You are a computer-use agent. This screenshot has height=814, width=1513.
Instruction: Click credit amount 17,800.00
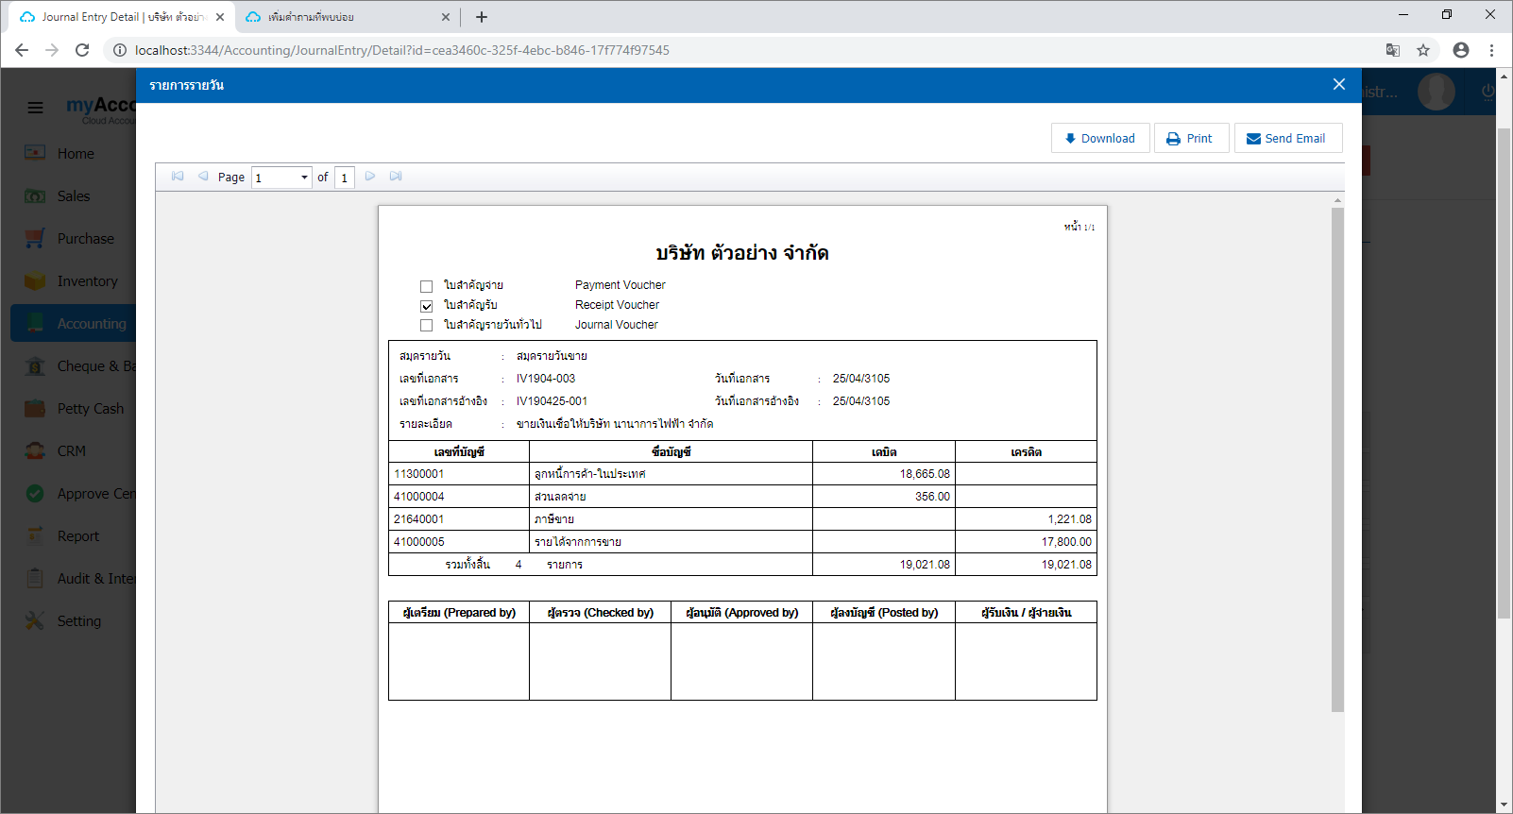click(x=1066, y=542)
